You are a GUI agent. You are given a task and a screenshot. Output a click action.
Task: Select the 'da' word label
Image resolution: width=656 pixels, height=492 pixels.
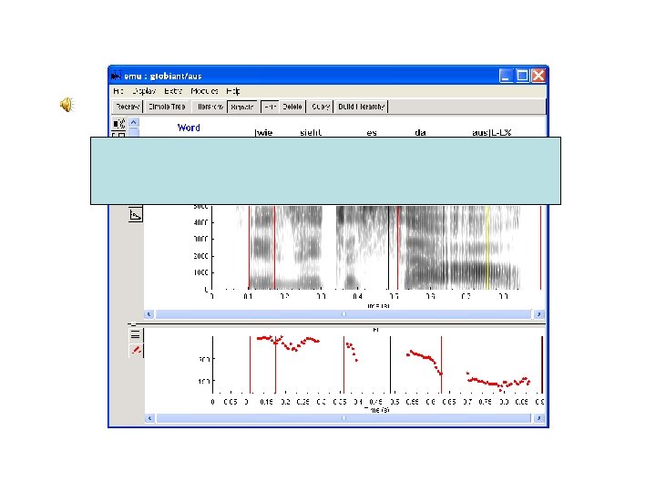[420, 133]
